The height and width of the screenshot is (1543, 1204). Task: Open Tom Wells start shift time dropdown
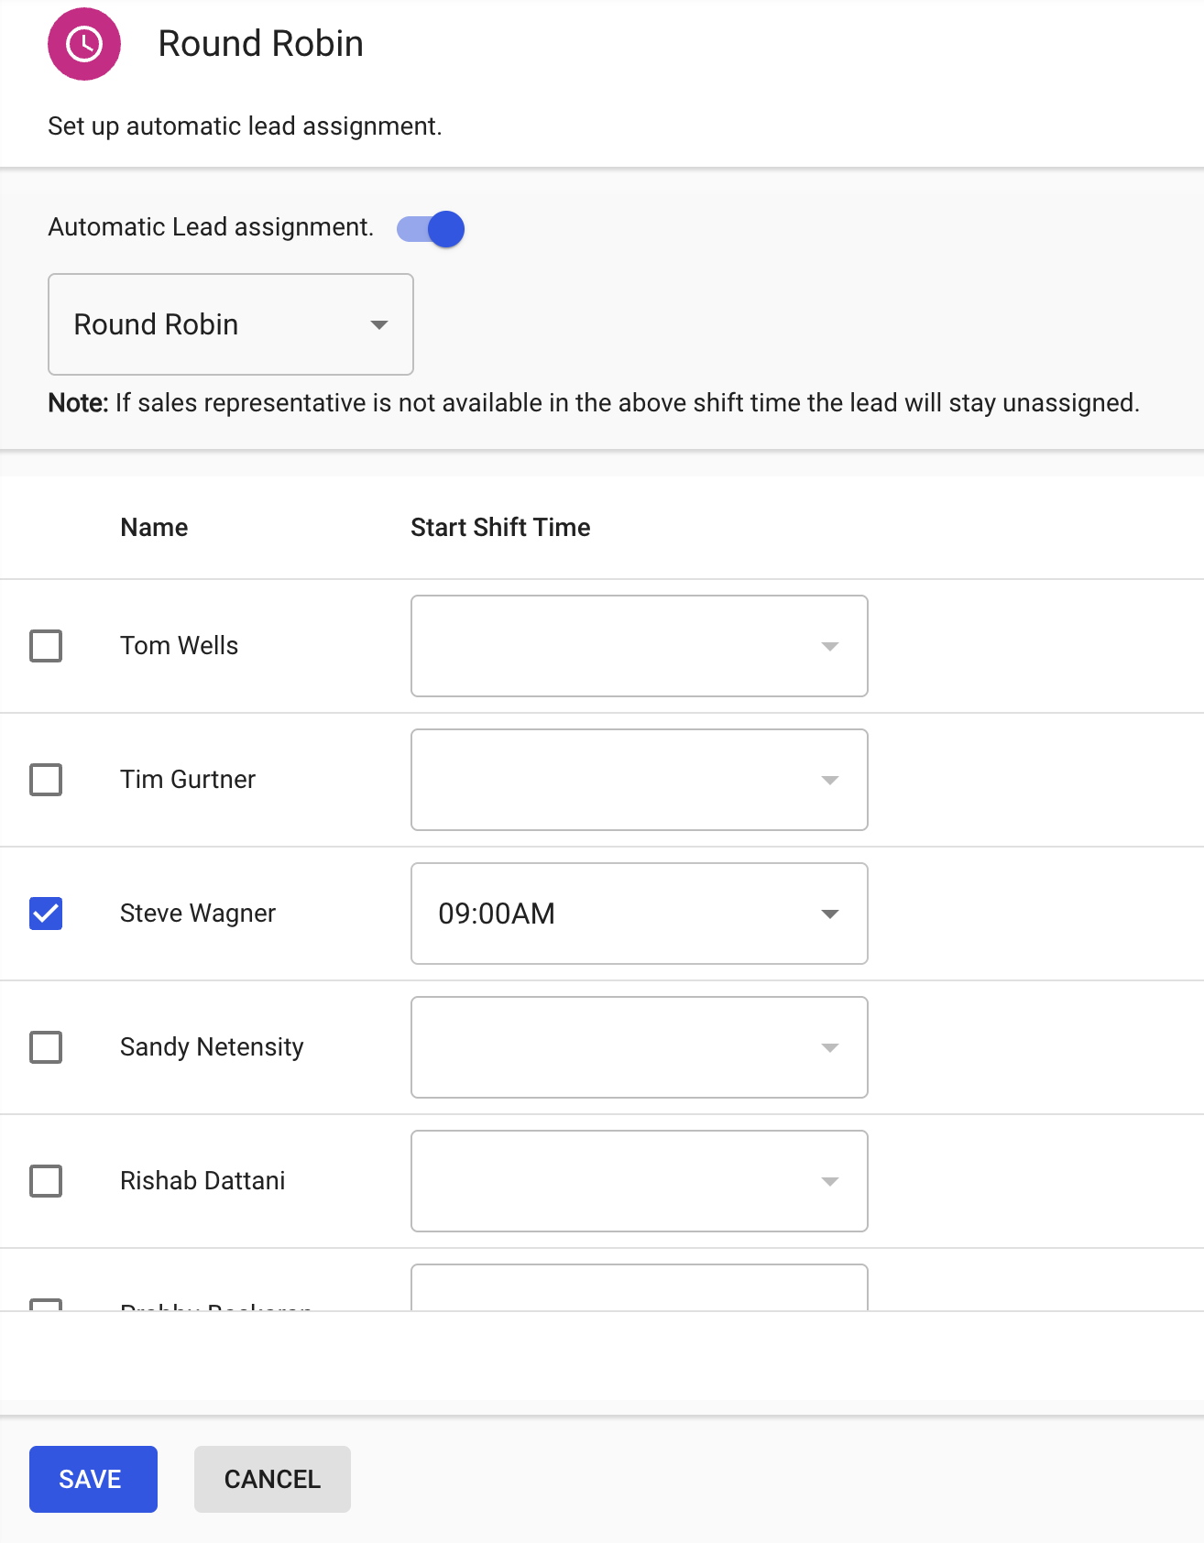coord(639,646)
